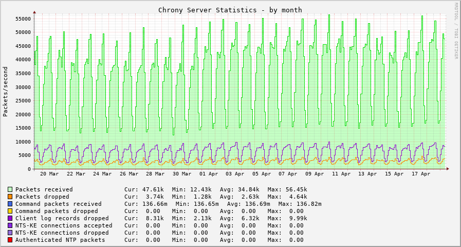
Task: Click the 'Max: 136.82m' value
Action: coord(300,204)
